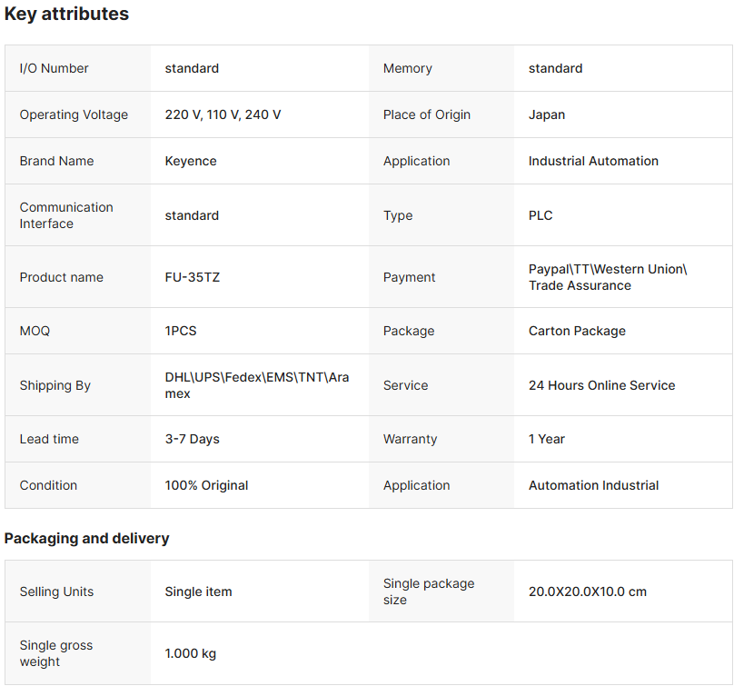734x686 pixels.
Task: Click the Operating Voltage label
Action: (x=74, y=114)
